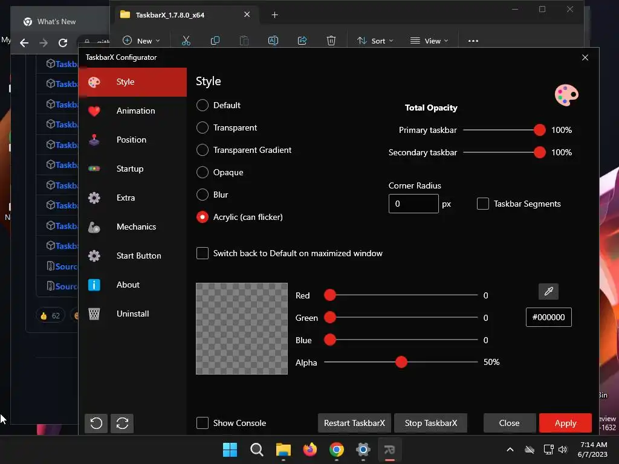619x464 pixels.
Task: Open Firefox from the taskbar
Action: [310, 449]
